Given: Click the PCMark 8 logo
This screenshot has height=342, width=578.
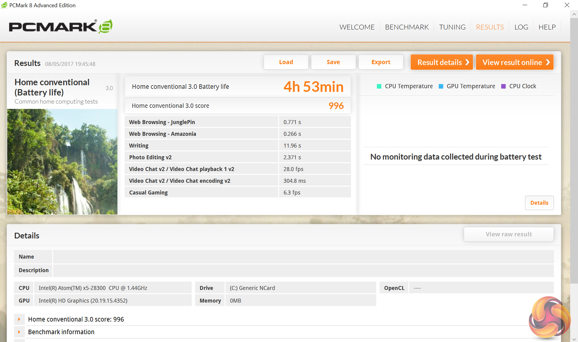Looking at the screenshot, I should [x=61, y=26].
